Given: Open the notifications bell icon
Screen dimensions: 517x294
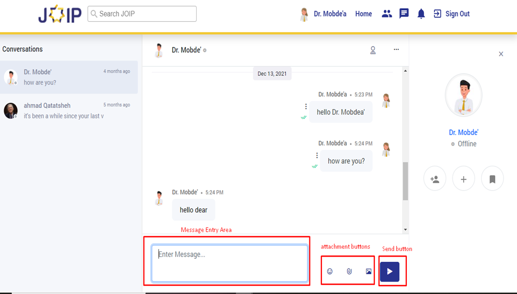Looking at the screenshot, I should point(421,14).
